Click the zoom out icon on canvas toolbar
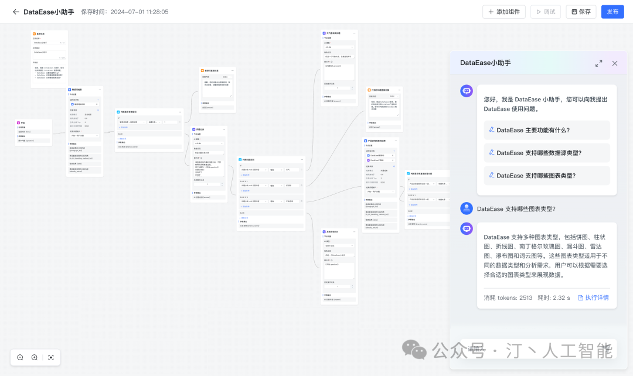Image resolution: width=633 pixels, height=376 pixels. coord(20,357)
